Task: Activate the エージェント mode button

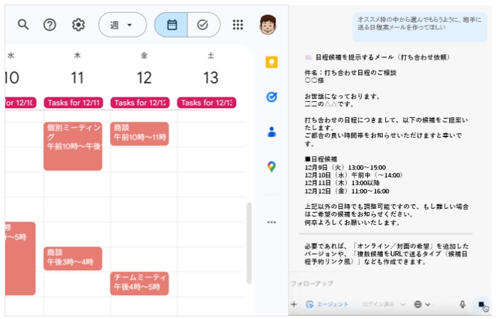Action: [x=327, y=304]
